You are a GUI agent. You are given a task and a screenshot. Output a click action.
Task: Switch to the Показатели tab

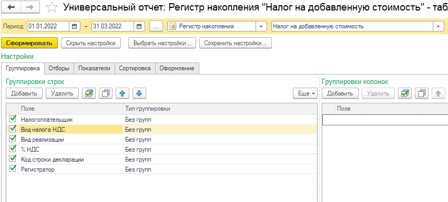pos(94,68)
